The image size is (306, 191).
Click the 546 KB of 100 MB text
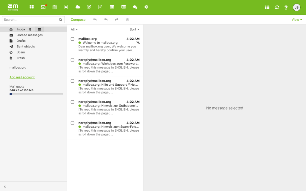tap(22, 90)
